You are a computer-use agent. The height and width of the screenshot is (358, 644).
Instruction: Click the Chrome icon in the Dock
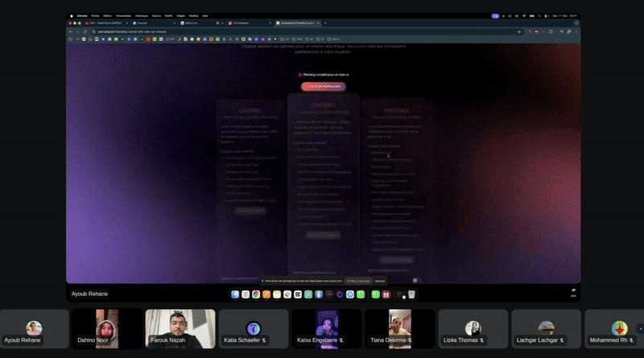(x=256, y=294)
